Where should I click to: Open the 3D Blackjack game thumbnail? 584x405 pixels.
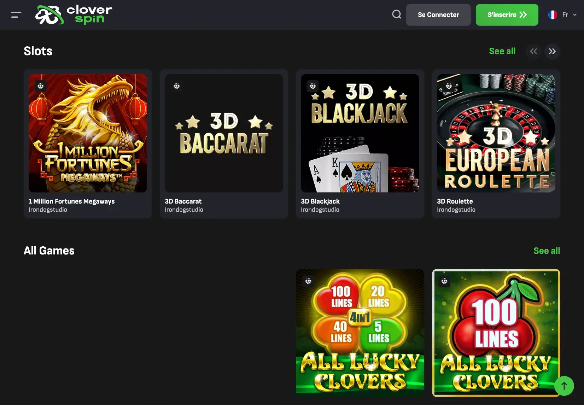pos(360,133)
